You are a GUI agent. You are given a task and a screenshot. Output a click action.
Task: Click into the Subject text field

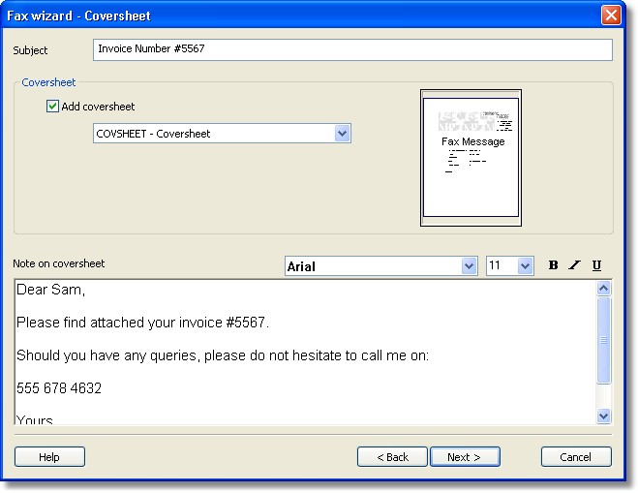(352, 49)
